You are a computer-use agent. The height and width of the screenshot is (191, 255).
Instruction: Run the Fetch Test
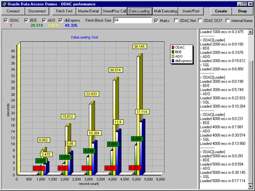(64, 11)
